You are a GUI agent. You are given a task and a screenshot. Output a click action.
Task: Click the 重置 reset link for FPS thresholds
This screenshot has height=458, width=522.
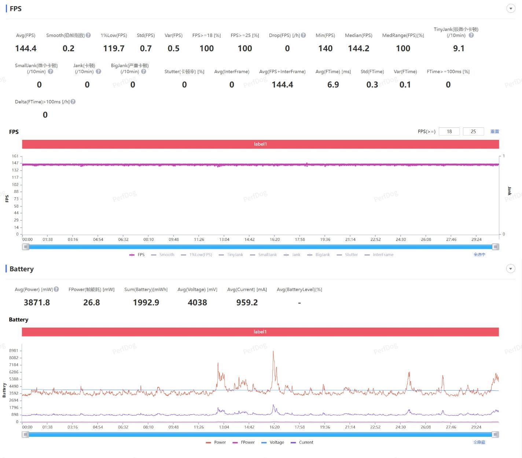(495, 131)
